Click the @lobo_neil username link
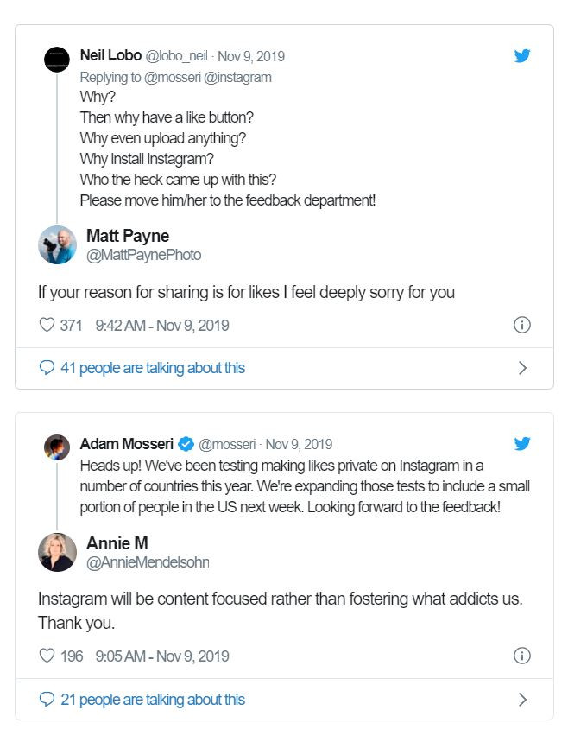 click(x=178, y=56)
